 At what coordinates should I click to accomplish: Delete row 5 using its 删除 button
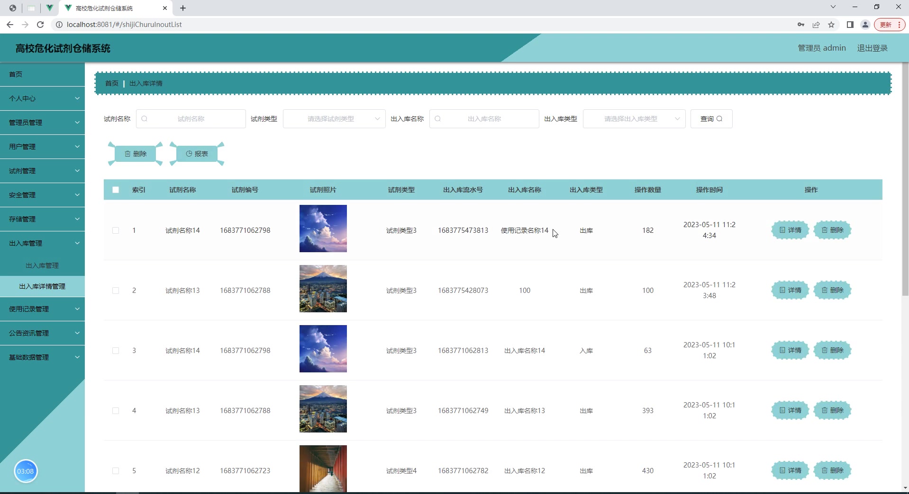tap(832, 470)
